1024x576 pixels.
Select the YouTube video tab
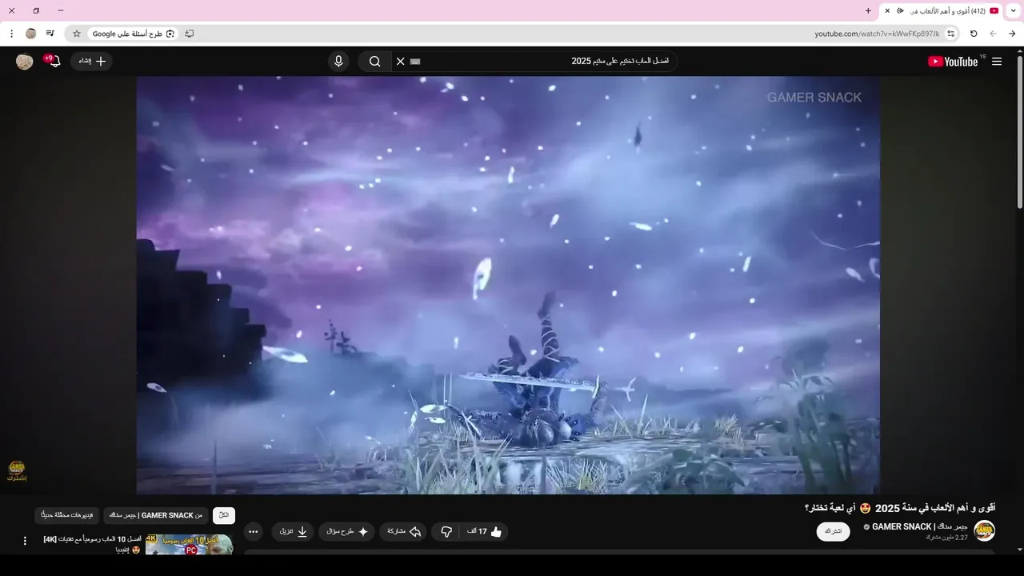[941, 10]
